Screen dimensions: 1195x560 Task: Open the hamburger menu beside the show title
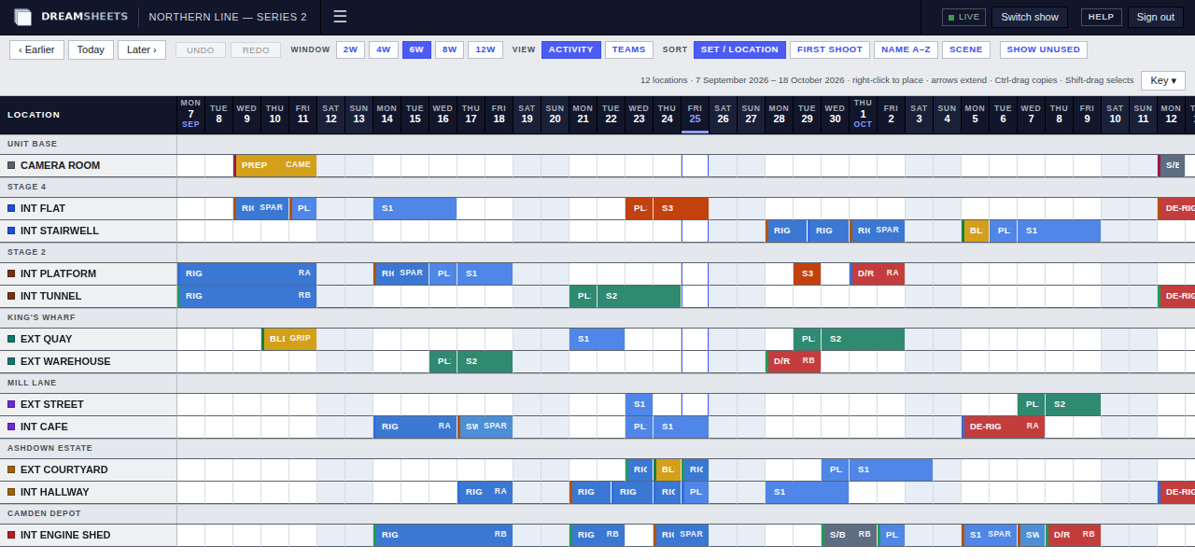point(340,17)
